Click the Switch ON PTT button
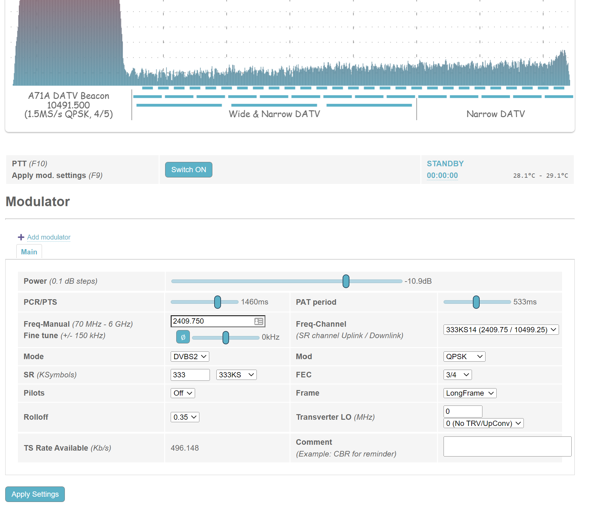 (x=189, y=170)
